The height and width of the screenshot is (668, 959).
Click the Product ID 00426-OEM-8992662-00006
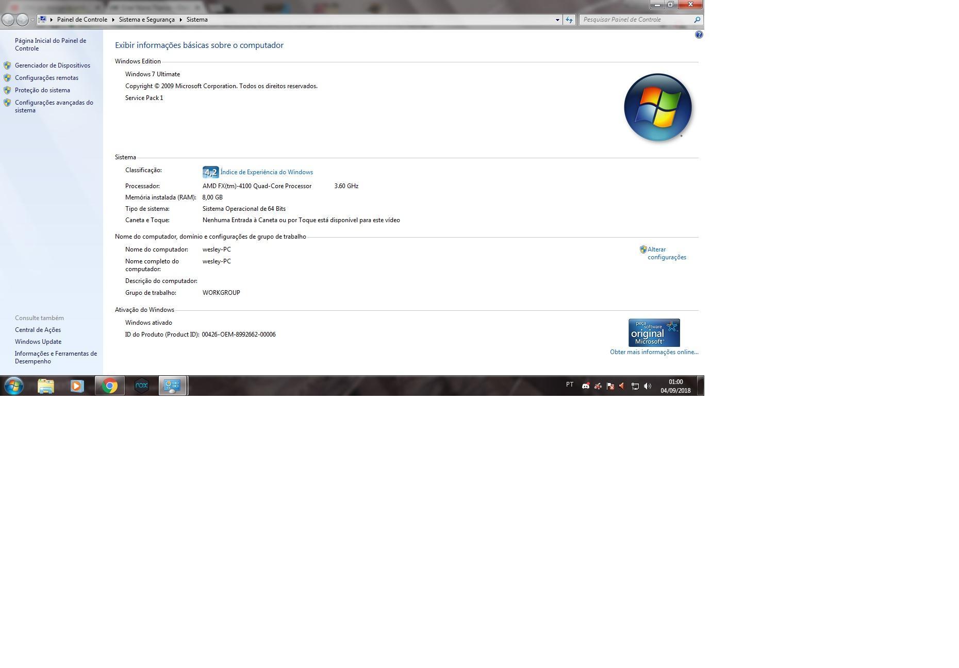(239, 335)
